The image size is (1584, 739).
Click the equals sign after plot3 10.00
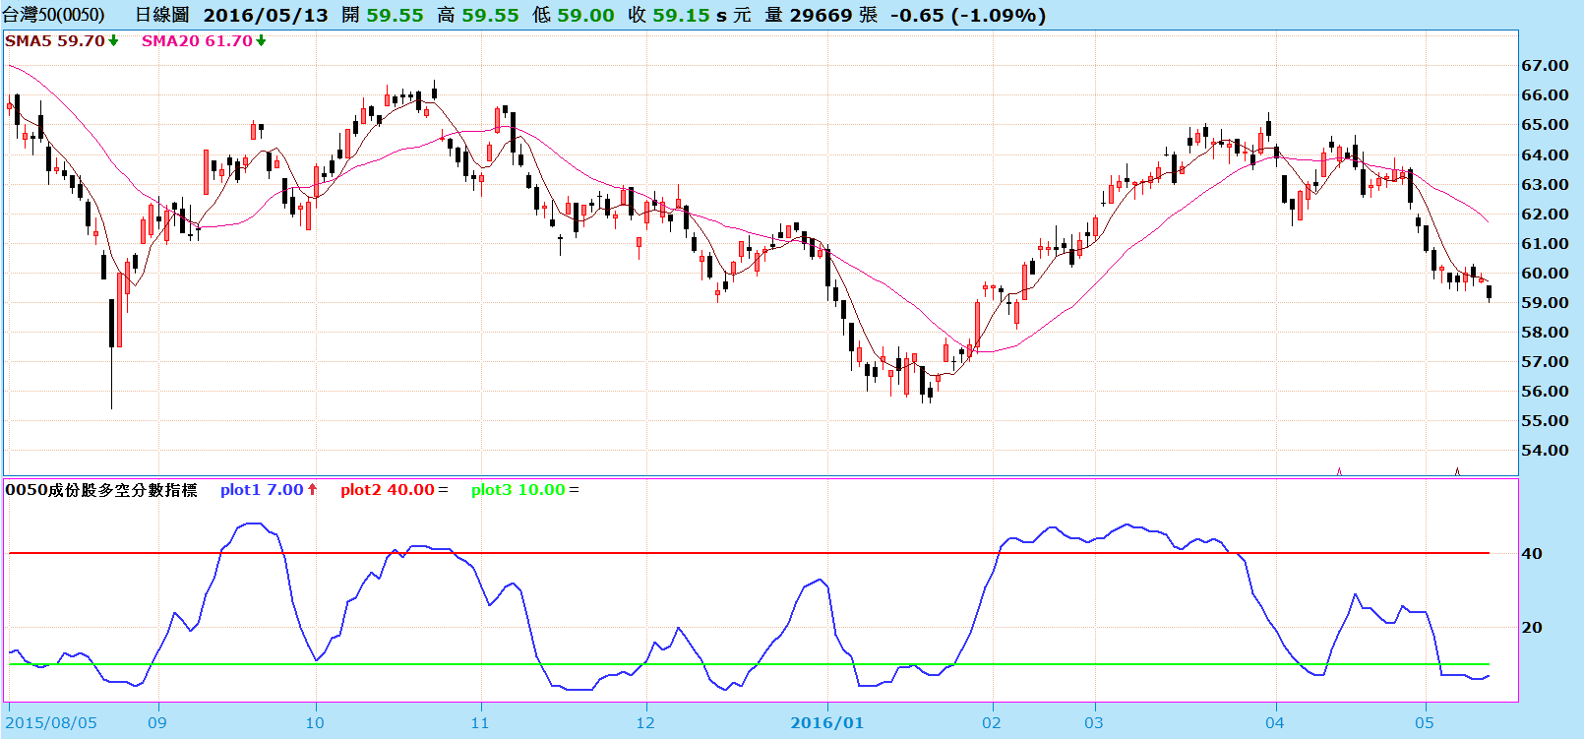(574, 490)
